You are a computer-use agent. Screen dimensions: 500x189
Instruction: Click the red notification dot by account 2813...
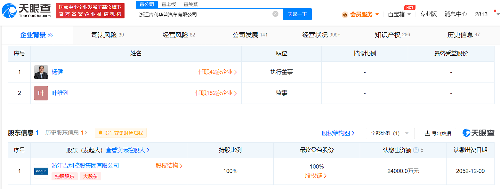[495, 11]
